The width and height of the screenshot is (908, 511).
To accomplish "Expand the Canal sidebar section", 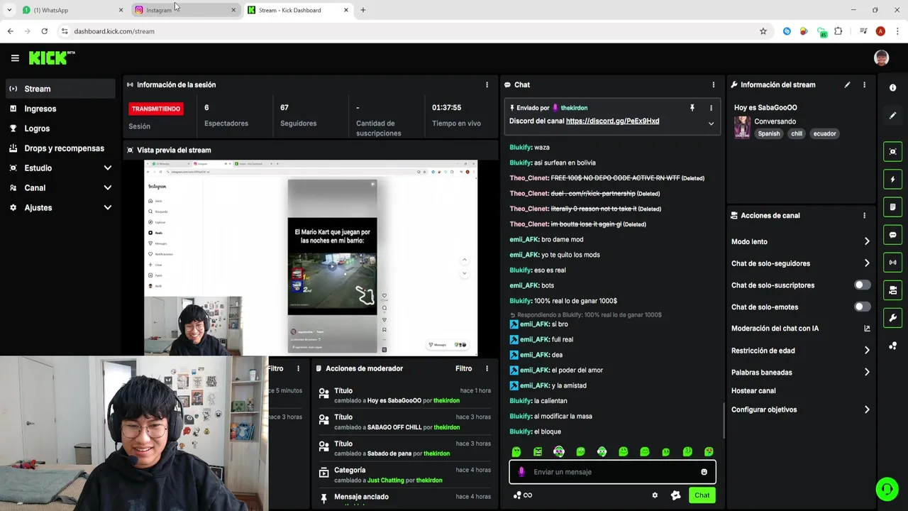I will click(61, 188).
